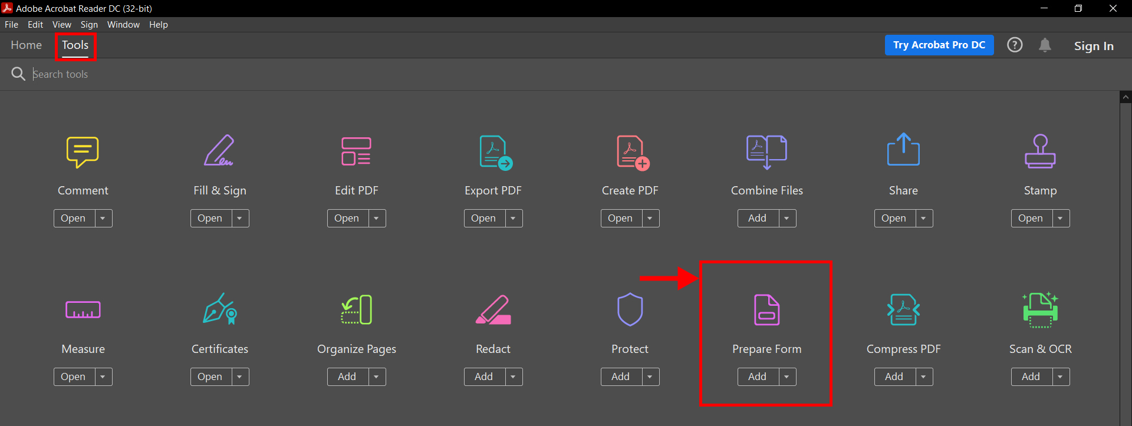
Task: Expand dropdown arrow beside Compress PDF Add
Action: (924, 377)
